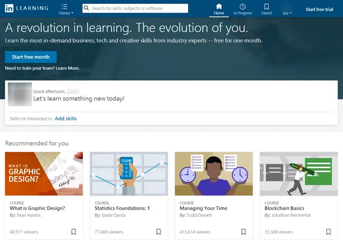Open the In Progress tab

click(242, 9)
